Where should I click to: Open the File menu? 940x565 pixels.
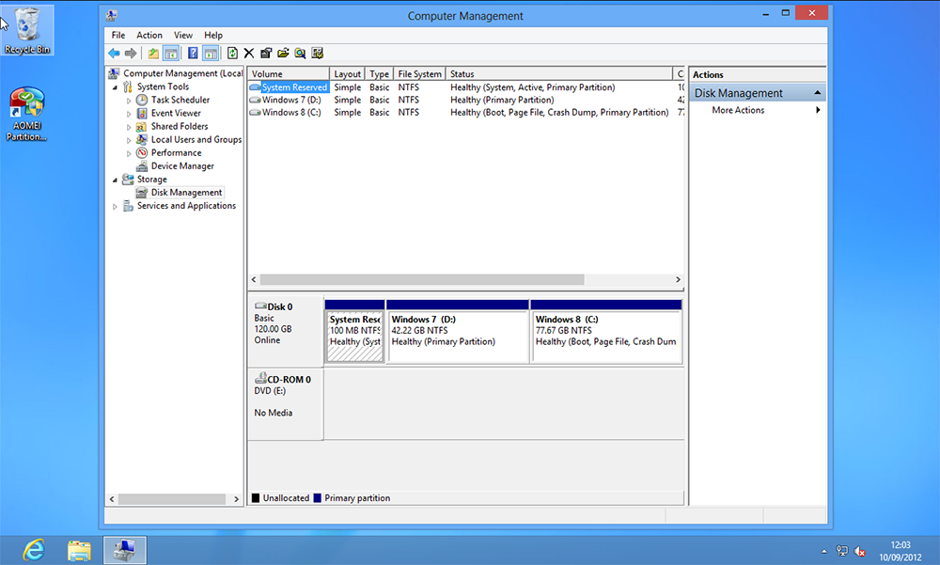(118, 36)
